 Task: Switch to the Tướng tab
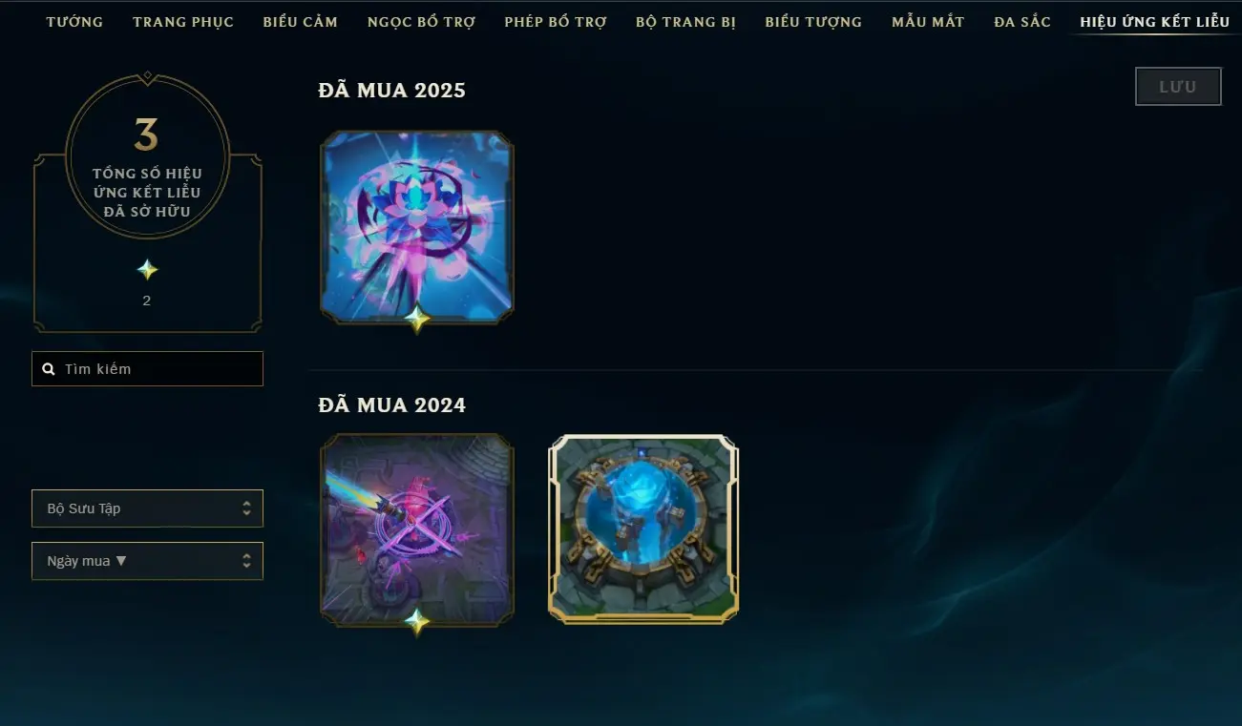click(x=74, y=22)
